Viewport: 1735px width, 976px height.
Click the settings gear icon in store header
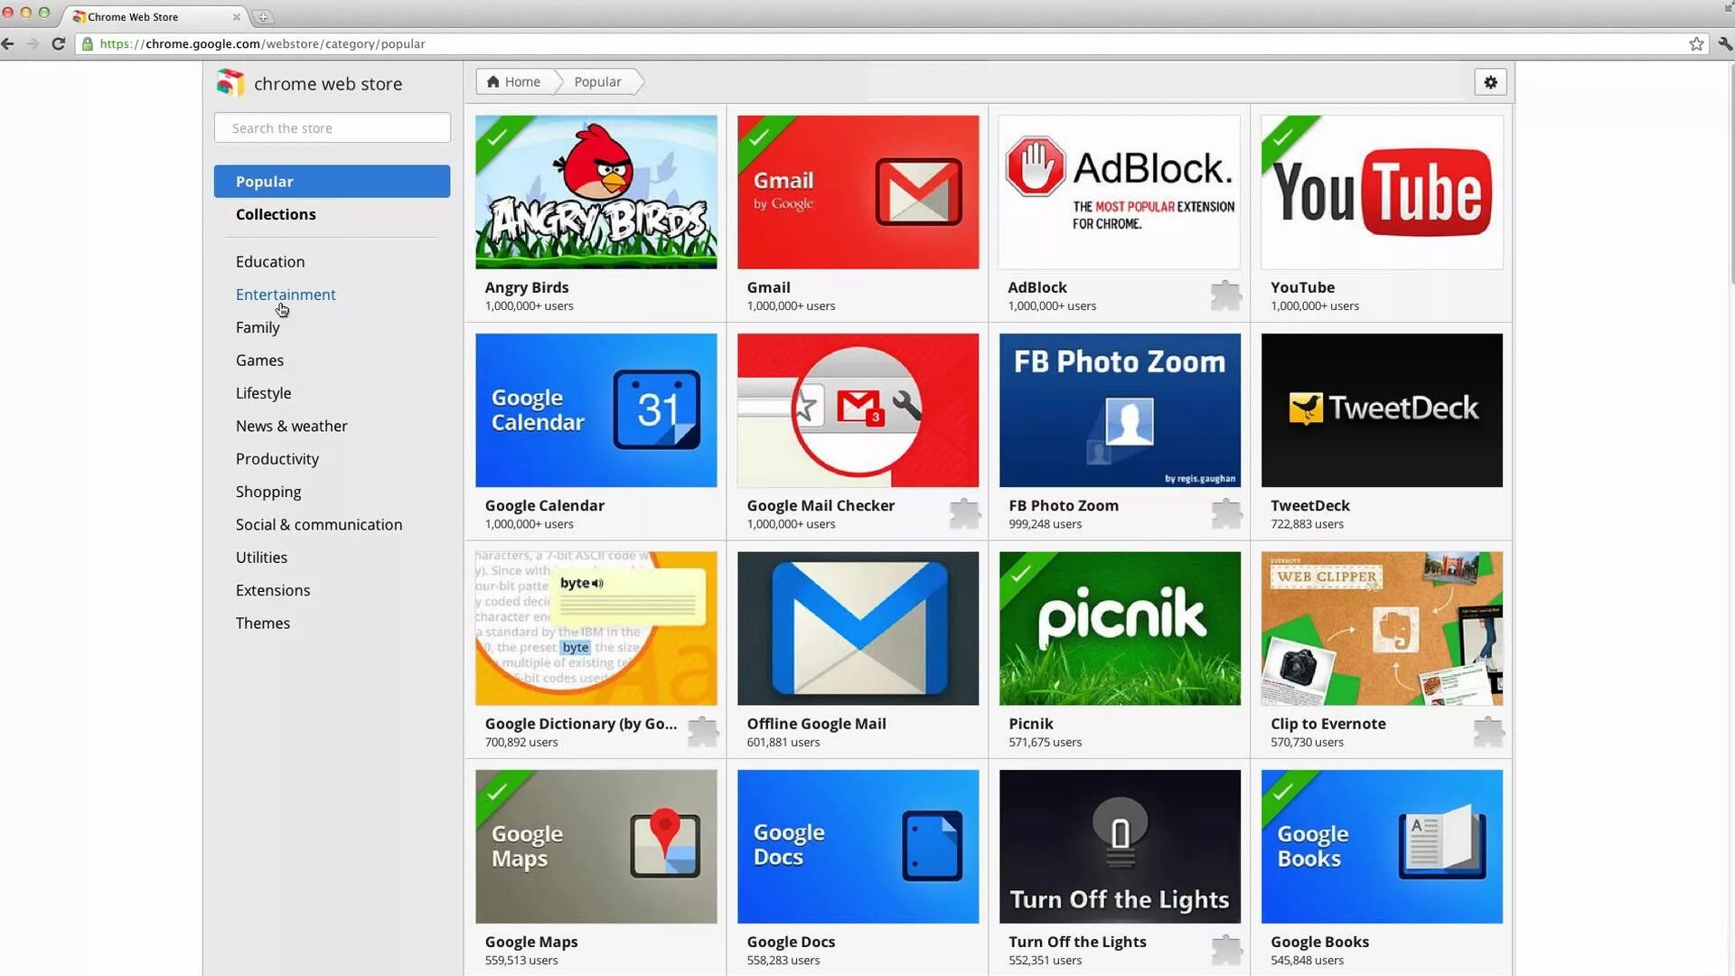[1490, 82]
